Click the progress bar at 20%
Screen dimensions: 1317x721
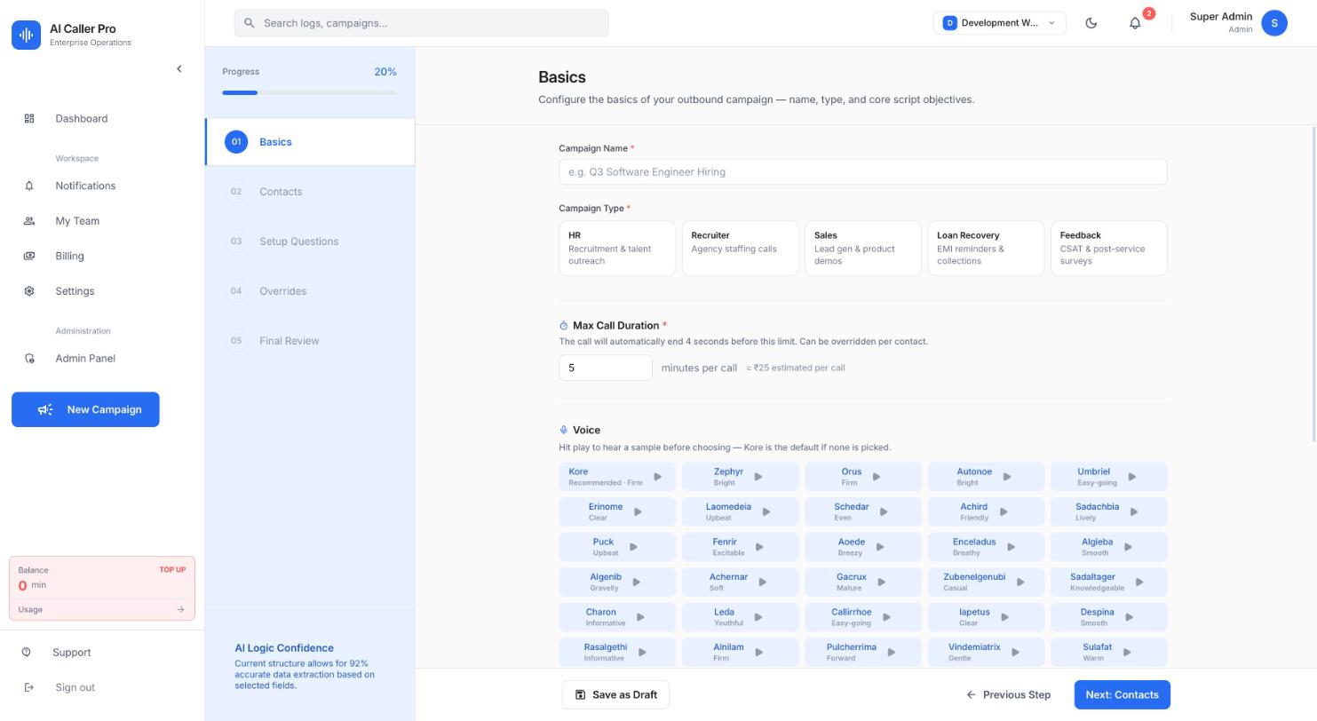tap(310, 92)
